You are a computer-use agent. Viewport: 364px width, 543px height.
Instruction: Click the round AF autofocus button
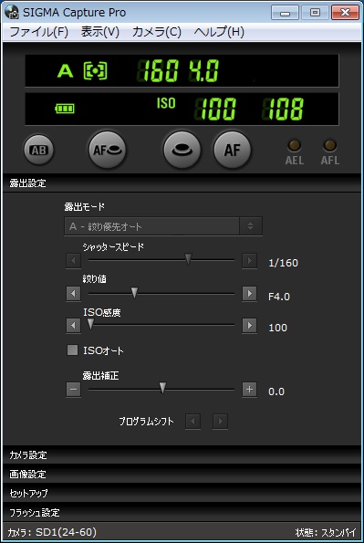point(232,150)
